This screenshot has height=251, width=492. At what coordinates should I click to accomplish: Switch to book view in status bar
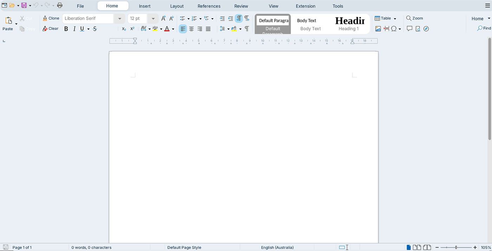427,247
